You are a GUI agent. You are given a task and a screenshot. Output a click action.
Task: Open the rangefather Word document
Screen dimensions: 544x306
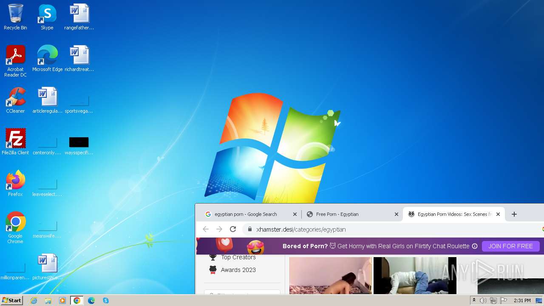pyautogui.click(x=79, y=17)
